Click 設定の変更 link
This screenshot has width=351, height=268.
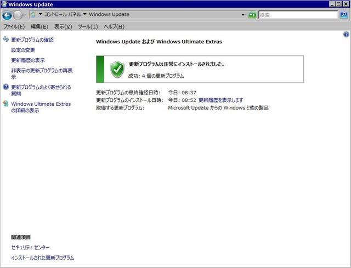23,50
